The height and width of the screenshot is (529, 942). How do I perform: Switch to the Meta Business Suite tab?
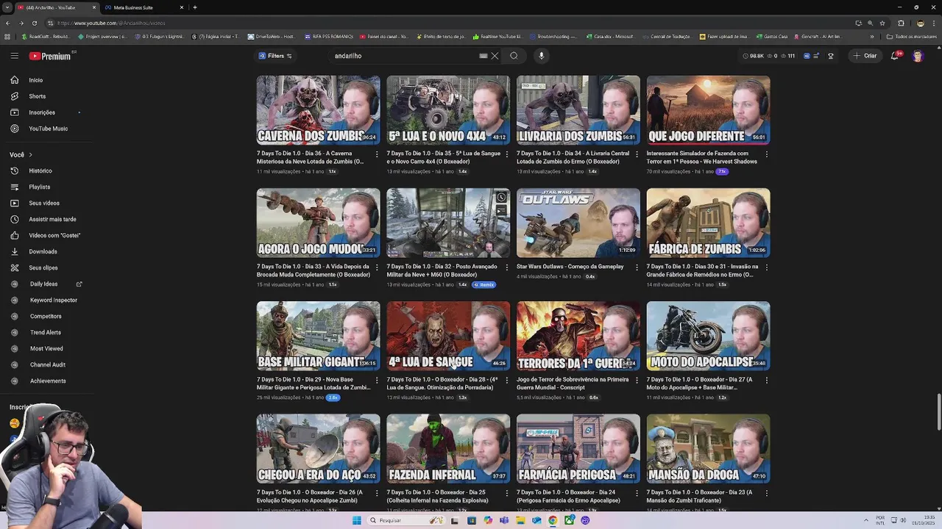pyautogui.click(x=144, y=7)
